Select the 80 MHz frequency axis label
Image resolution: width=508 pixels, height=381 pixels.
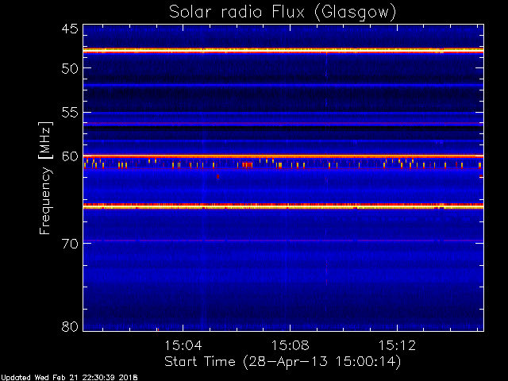click(70, 326)
